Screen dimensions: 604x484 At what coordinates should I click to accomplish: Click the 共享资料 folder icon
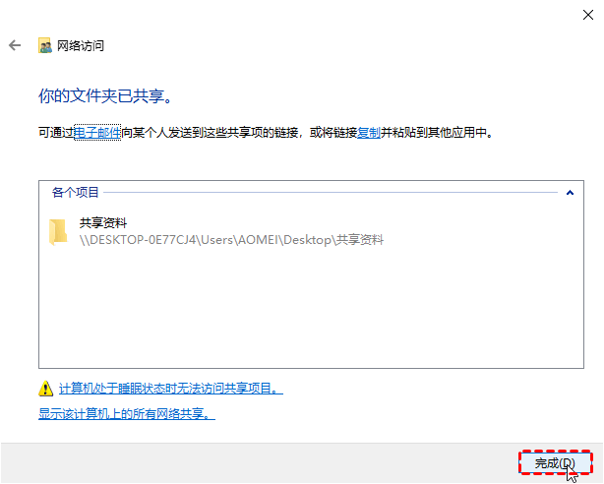tap(58, 232)
